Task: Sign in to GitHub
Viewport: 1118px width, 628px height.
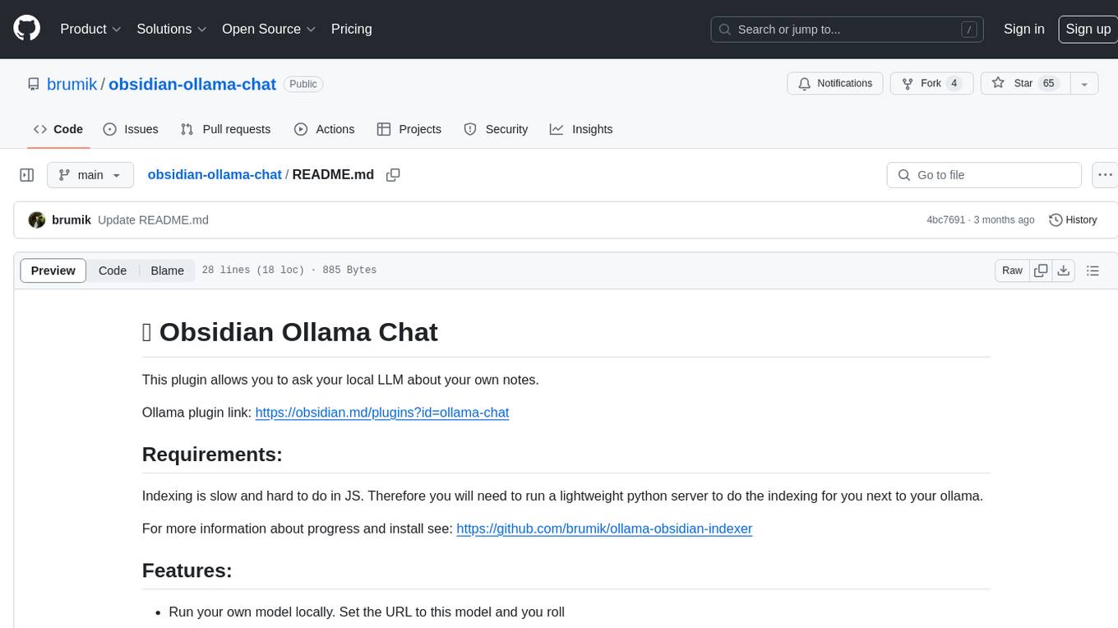Action: [x=1023, y=29]
